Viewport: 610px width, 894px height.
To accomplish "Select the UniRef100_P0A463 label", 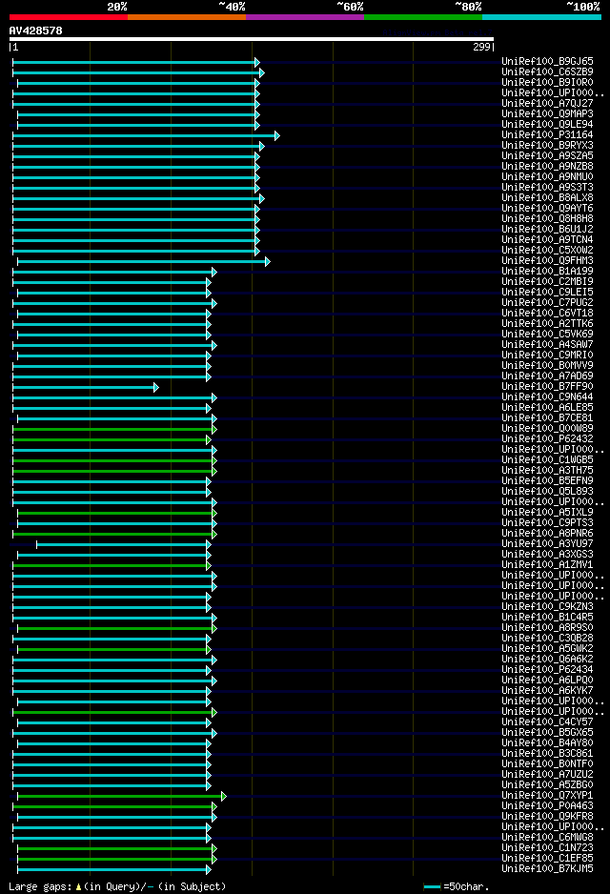I will [547, 805].
